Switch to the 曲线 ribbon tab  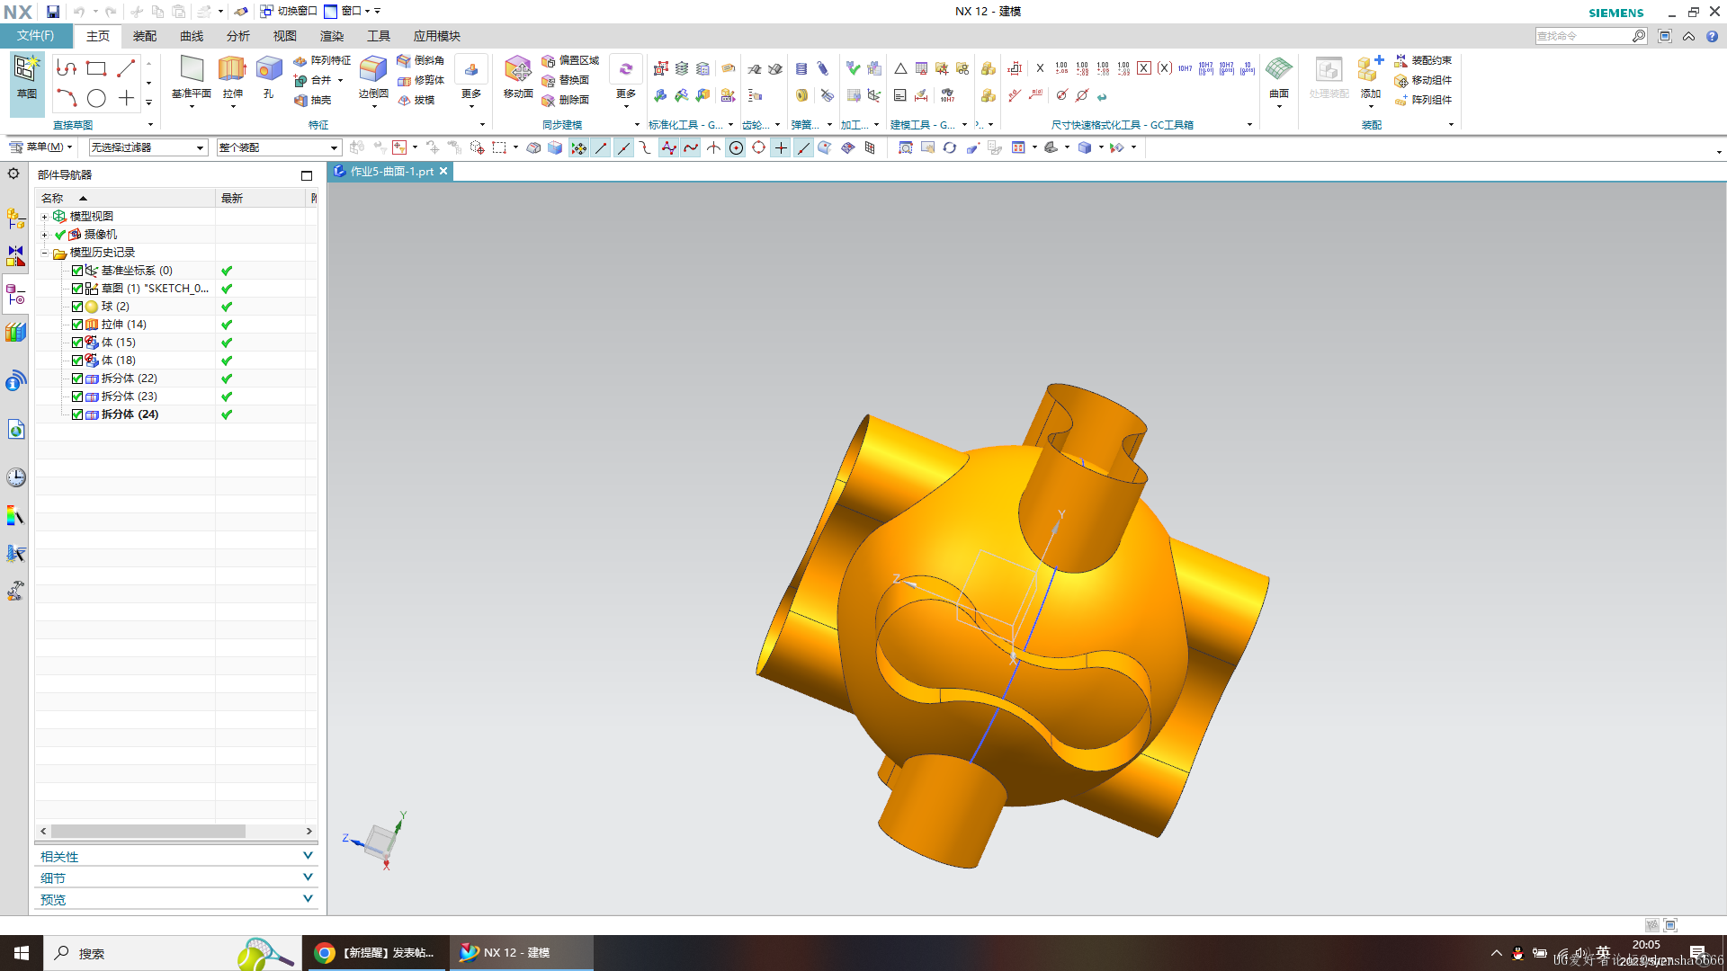(x=192, y=36)
